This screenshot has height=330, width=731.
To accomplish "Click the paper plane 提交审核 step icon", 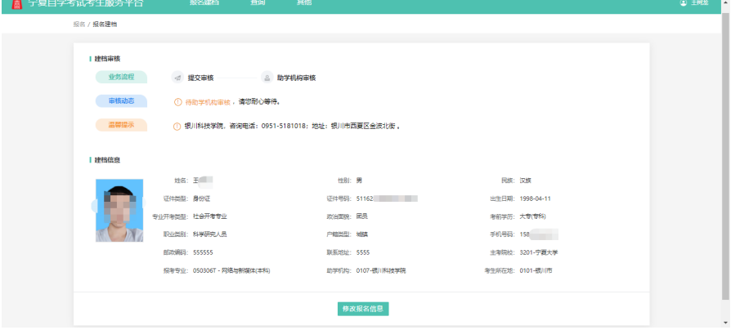I will click(x=177, y=78).
